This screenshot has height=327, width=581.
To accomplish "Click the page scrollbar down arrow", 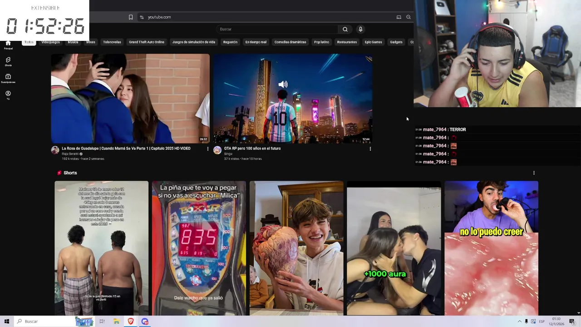I will [578, 313].
